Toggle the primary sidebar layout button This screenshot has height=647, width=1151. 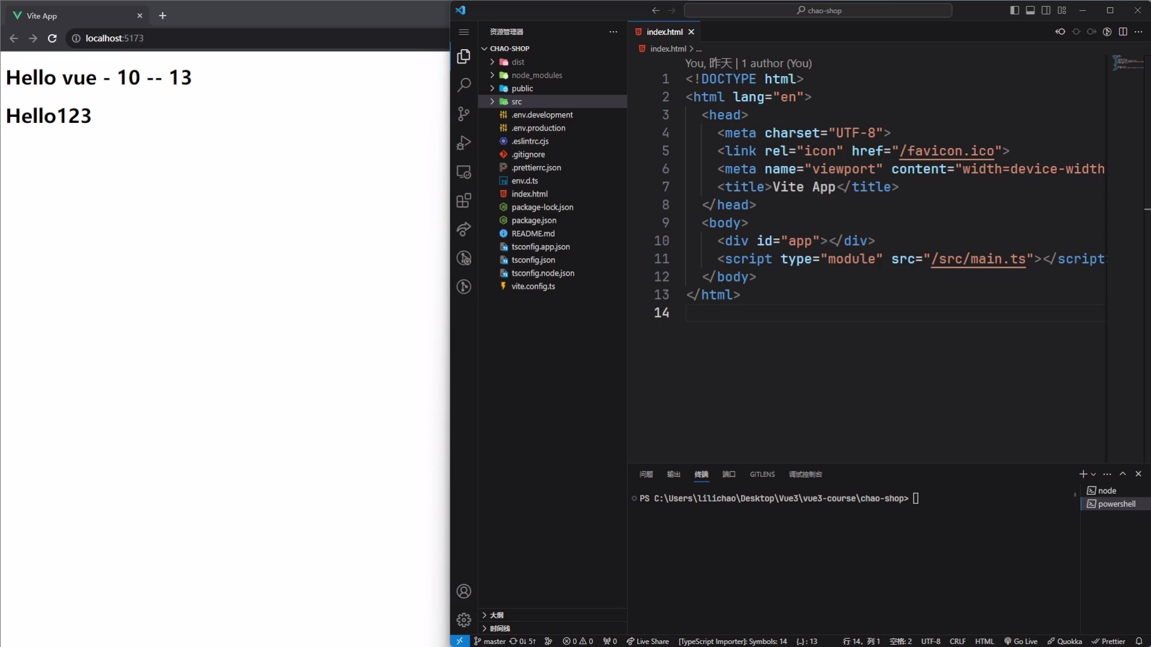(x=1014, y=10)
